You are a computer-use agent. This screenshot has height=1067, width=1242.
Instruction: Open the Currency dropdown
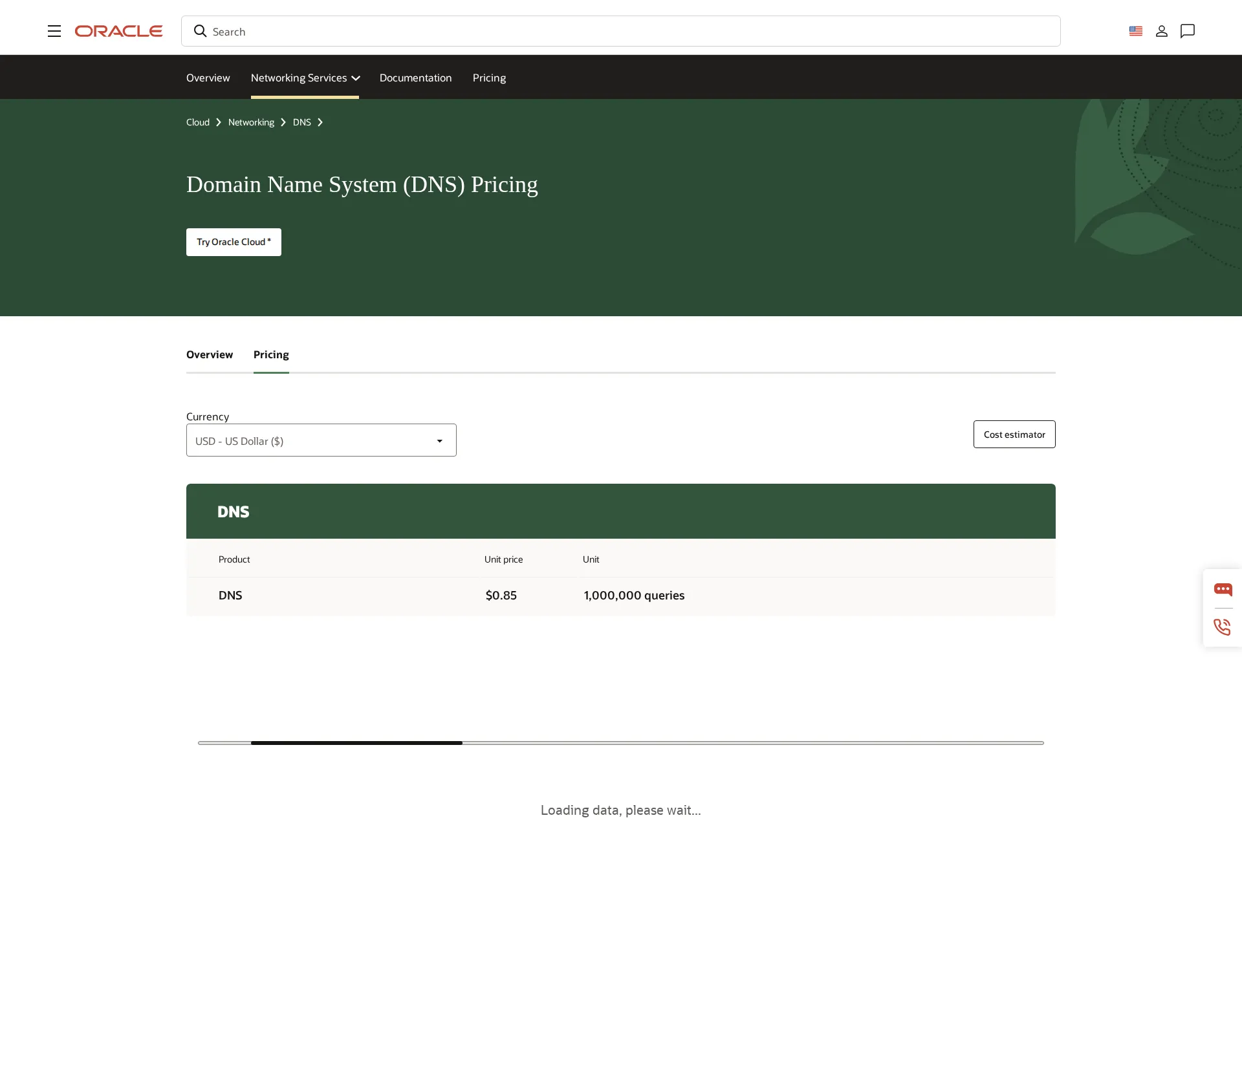321,440
